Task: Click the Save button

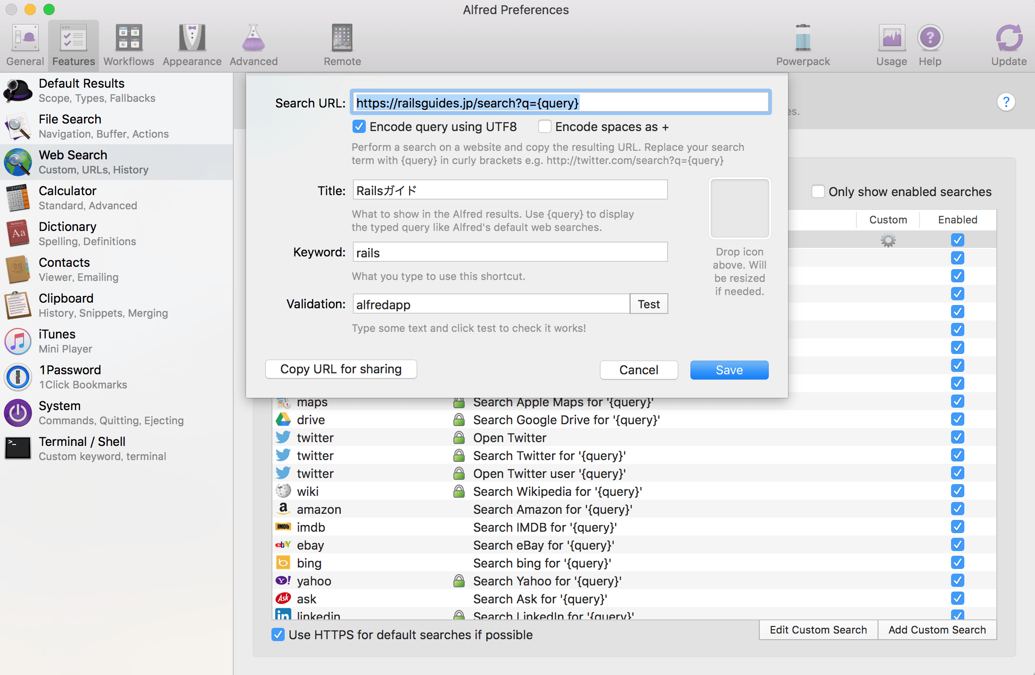Action: [729, 370]
